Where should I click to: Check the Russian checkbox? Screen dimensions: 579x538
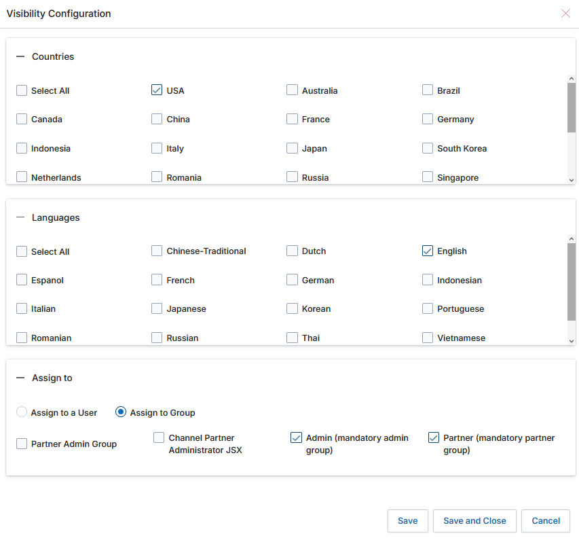tap(157, 338)
